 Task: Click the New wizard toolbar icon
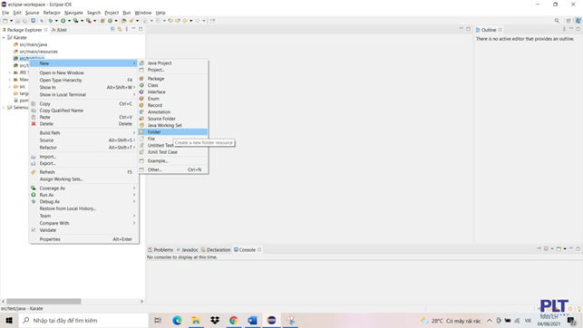[x=5, y=21]
